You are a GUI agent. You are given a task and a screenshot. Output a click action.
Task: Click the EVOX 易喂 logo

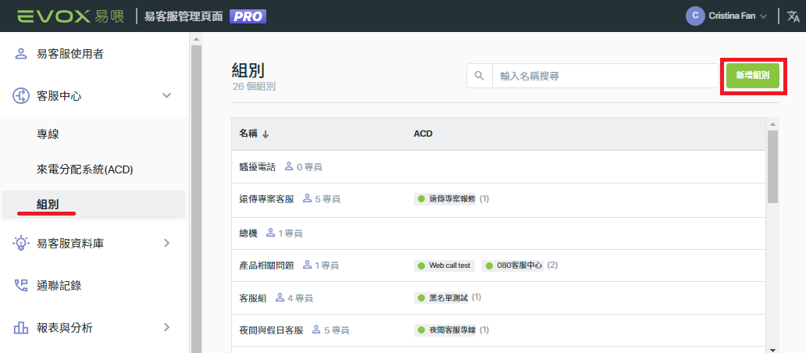tap(70, 16)
